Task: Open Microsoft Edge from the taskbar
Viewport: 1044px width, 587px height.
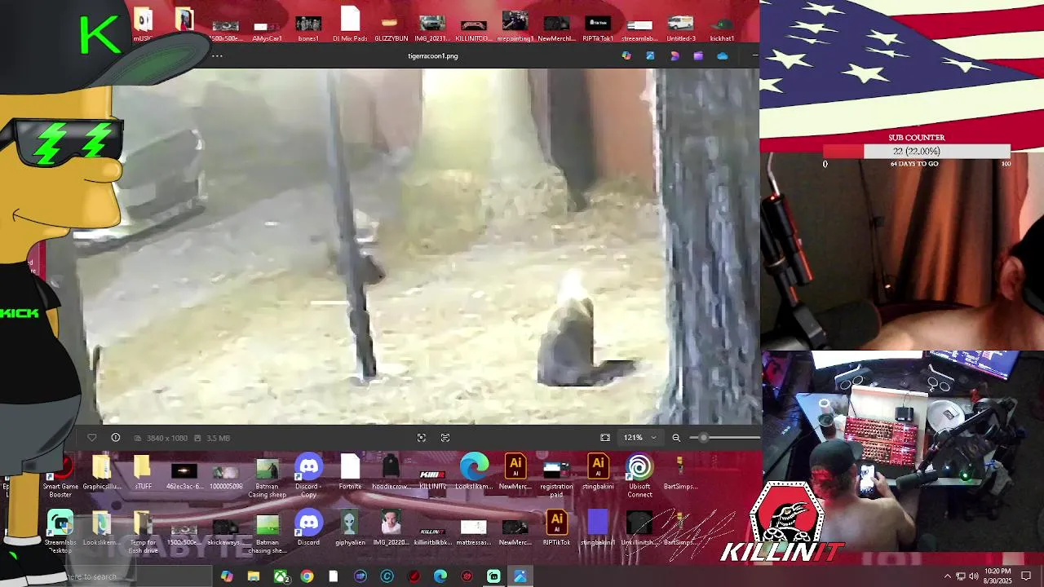Action: (440, 576)
